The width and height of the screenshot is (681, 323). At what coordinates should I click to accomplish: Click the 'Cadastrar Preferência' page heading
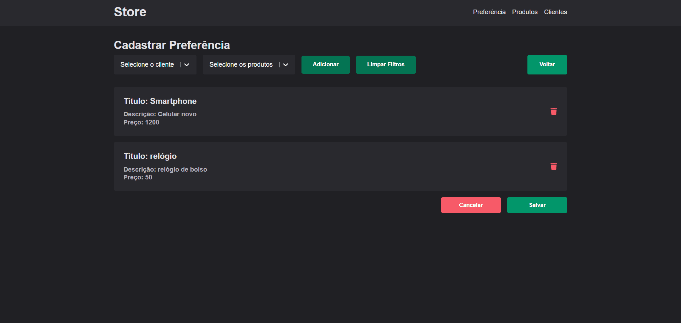(172, 45)
